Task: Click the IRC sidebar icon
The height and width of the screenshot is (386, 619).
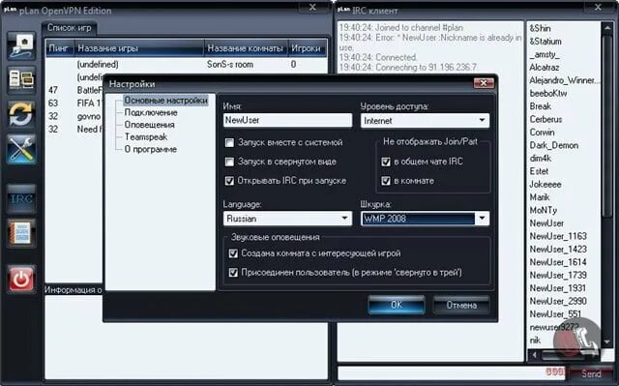Action: tap(21, 198)
